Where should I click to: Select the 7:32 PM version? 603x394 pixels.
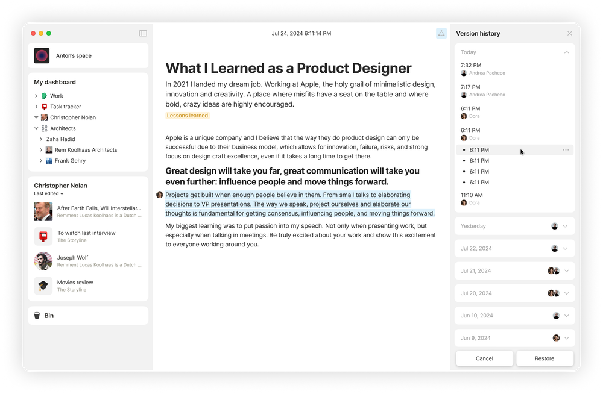click(514, 69)
